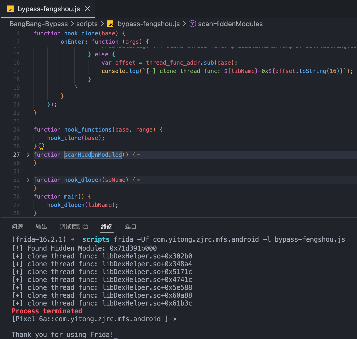Image resolution: width=357 pixels, height=339 pixels.
Task: Click the symbol cube icon in breadcrumb
Action: tap(192, 24)
